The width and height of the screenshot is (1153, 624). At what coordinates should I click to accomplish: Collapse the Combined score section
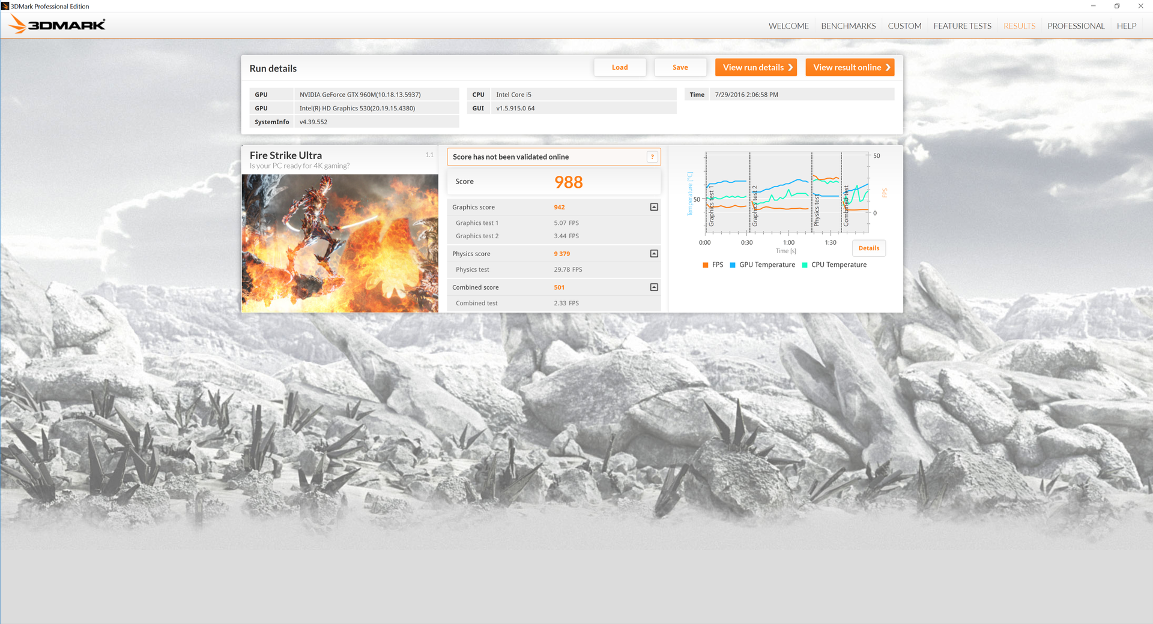tap(654, 287)
